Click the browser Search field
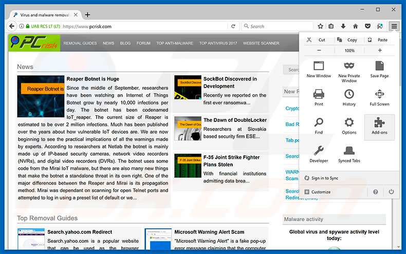 (x=278, y=26)
